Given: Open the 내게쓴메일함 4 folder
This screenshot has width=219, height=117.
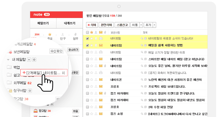Looking at the screenshot, I should click(x=25, y=44).
